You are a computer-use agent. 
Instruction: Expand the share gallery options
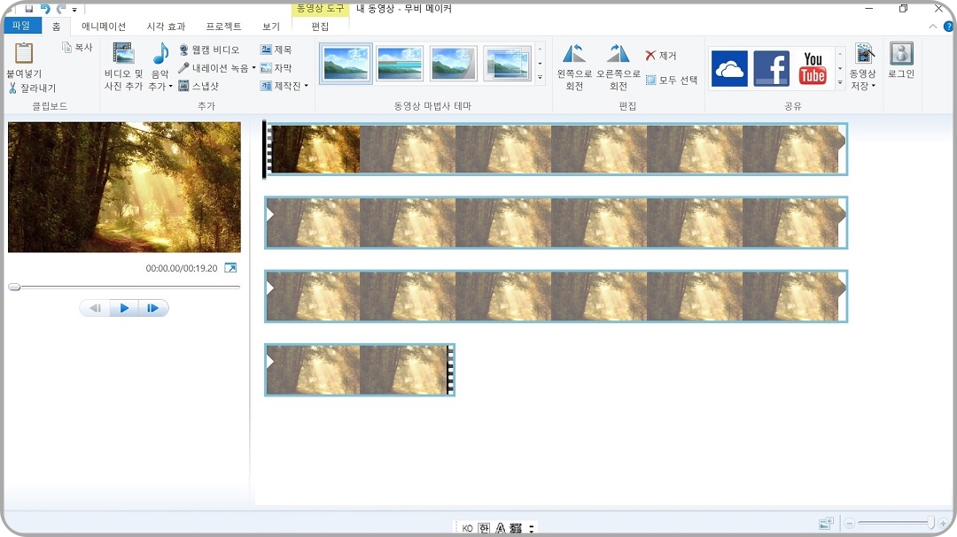point(840,82)
